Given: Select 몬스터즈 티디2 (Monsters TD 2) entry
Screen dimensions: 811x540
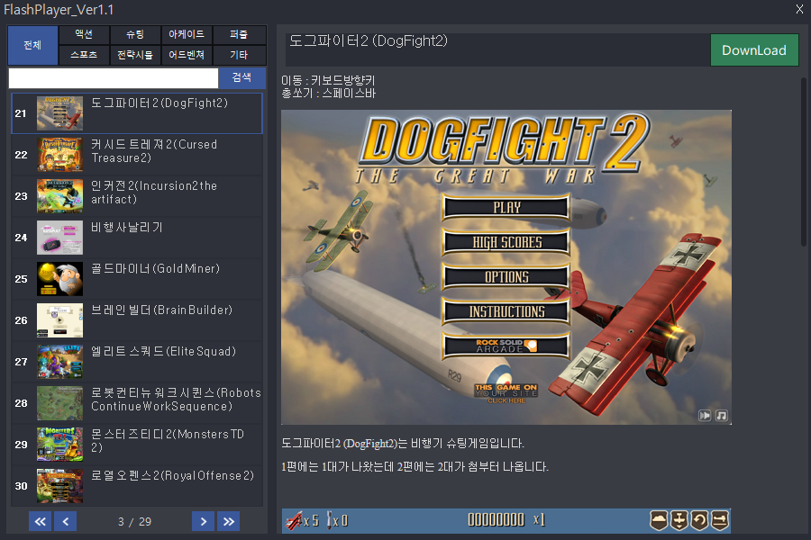Looking at the screenshot, I should tap(137, 444).
